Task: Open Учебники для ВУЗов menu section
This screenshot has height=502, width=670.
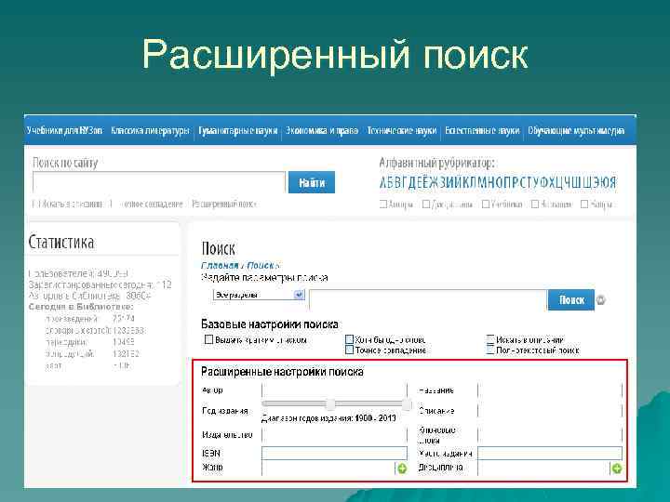Action: pyautogui.click(x=64, y=130)
